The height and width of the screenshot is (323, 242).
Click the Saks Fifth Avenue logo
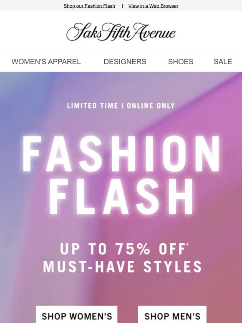click(121, 32)
